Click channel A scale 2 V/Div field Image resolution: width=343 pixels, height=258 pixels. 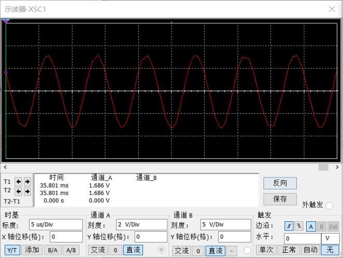[x=141, y=224]
